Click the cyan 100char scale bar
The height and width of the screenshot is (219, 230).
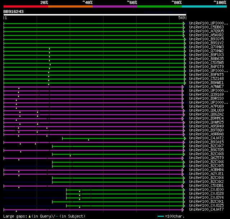pyautogui.click(x=161, y=216)
